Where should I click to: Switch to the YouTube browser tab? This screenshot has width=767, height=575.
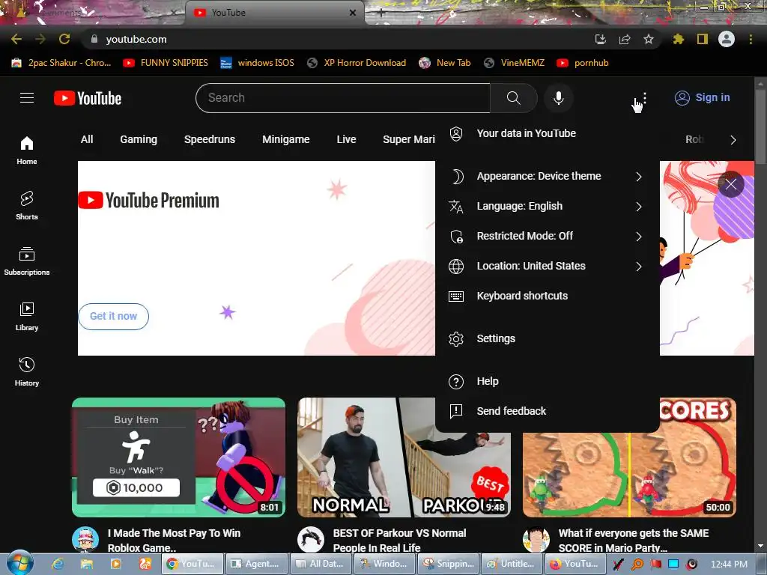coord(274,13)
